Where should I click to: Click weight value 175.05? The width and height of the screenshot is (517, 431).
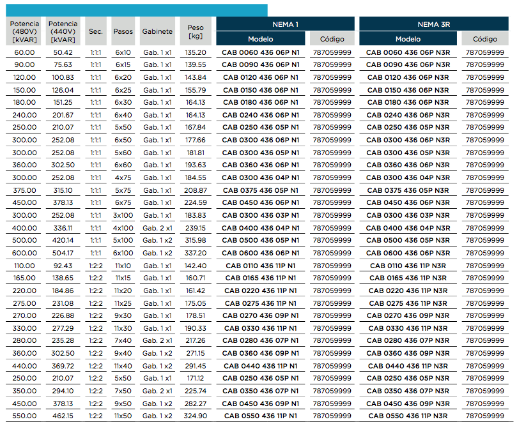click(x=196, y=303)
